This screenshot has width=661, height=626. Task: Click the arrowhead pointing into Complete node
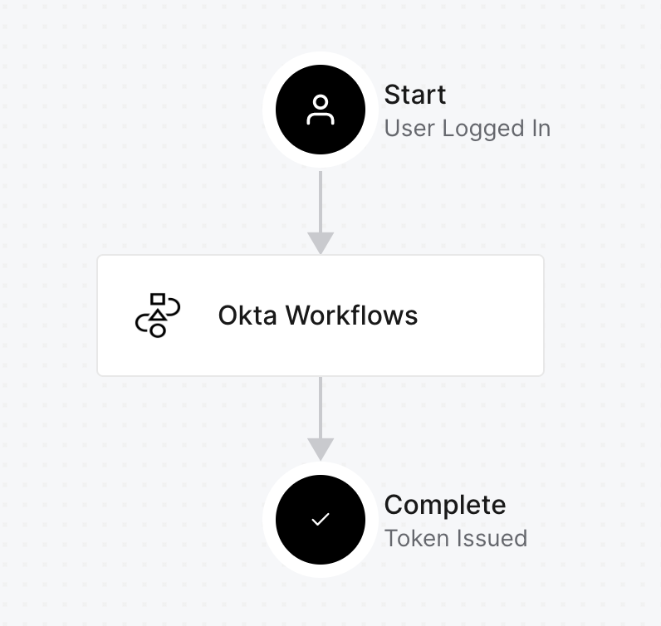[x=321, y=448]
